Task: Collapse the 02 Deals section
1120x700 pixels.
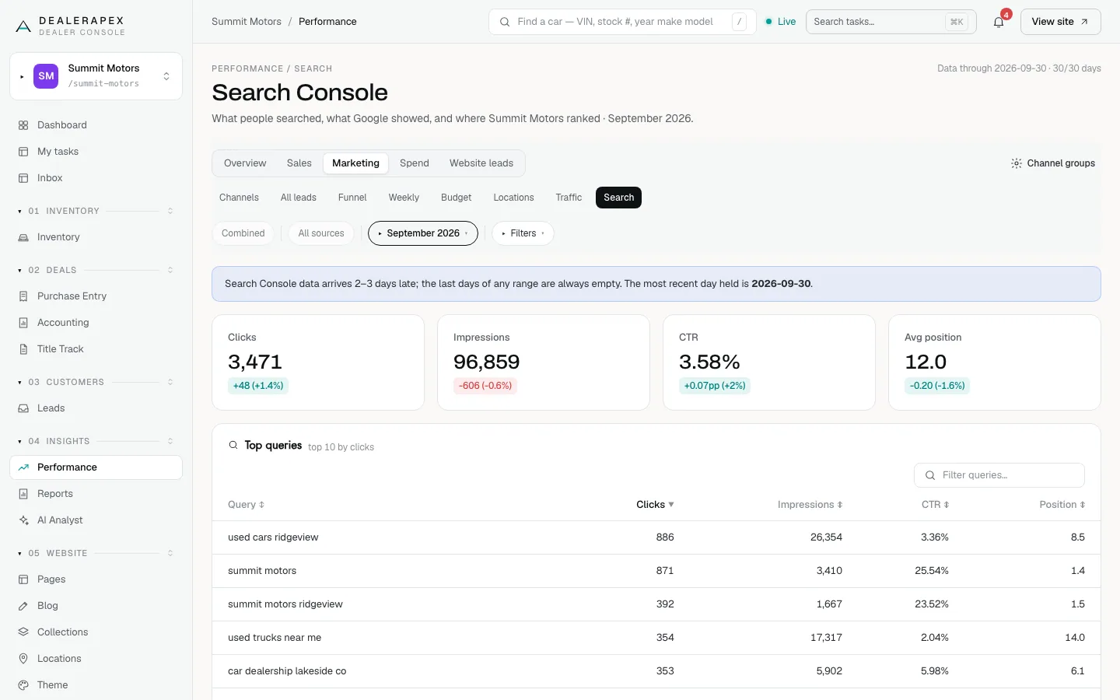Action: click(96, 270)
